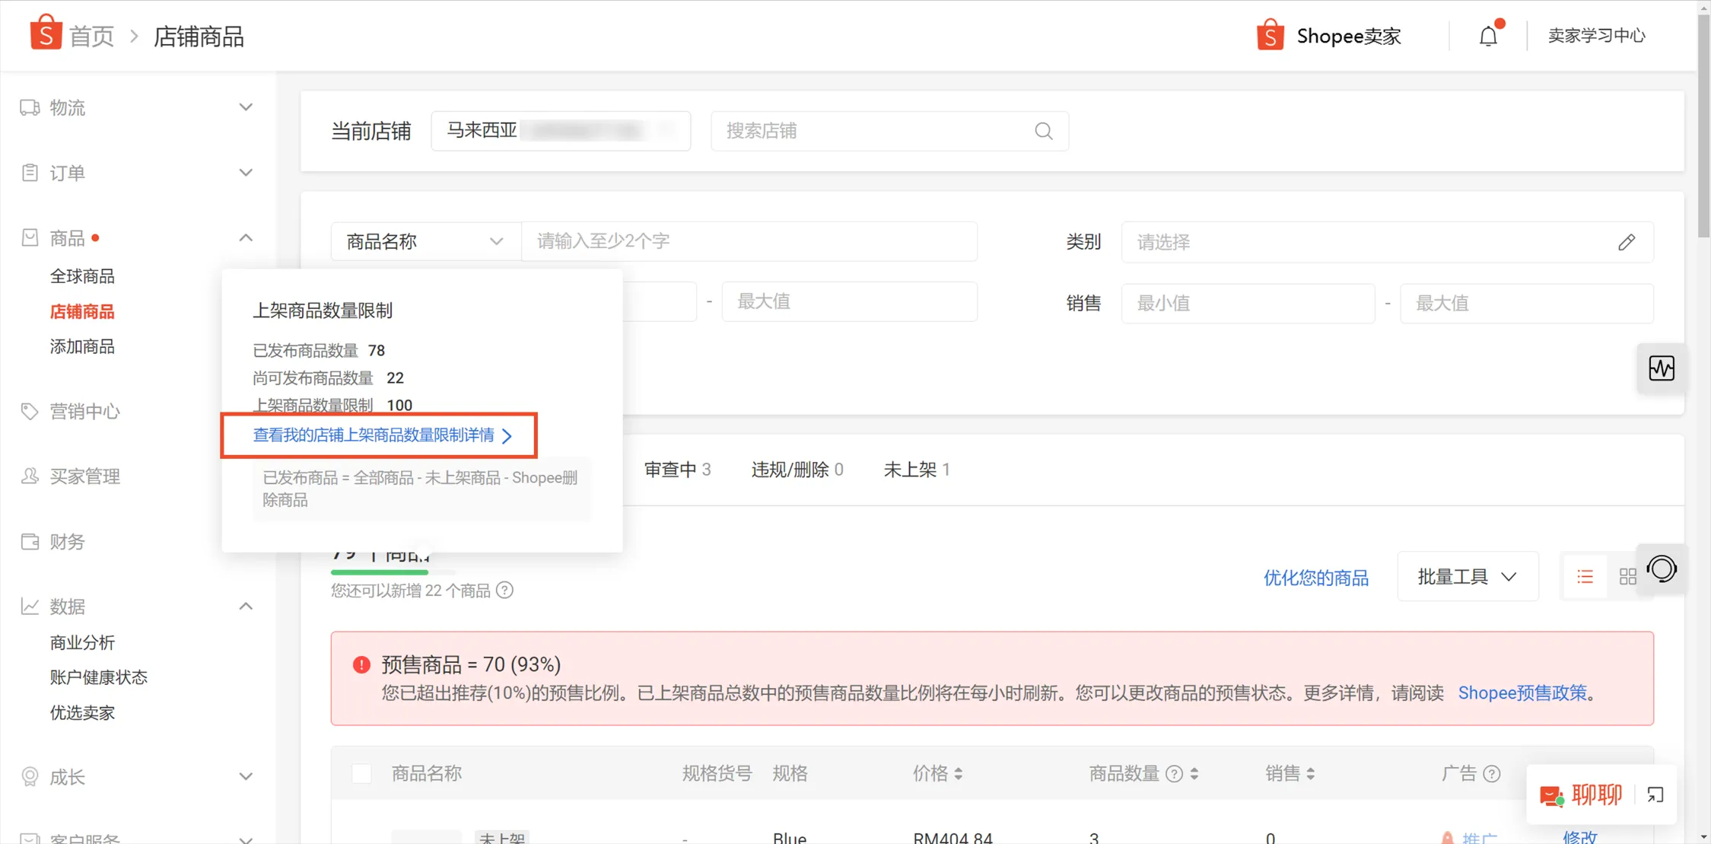The height and width of the screenshot is (844, 1711).
Task: Click the green product quota progress bar
Action: (379, 571)
